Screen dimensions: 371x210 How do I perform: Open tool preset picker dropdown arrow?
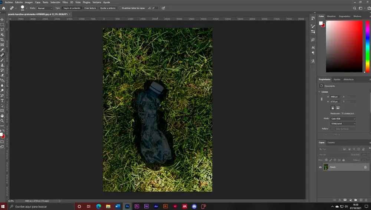[x=16, y=8]
